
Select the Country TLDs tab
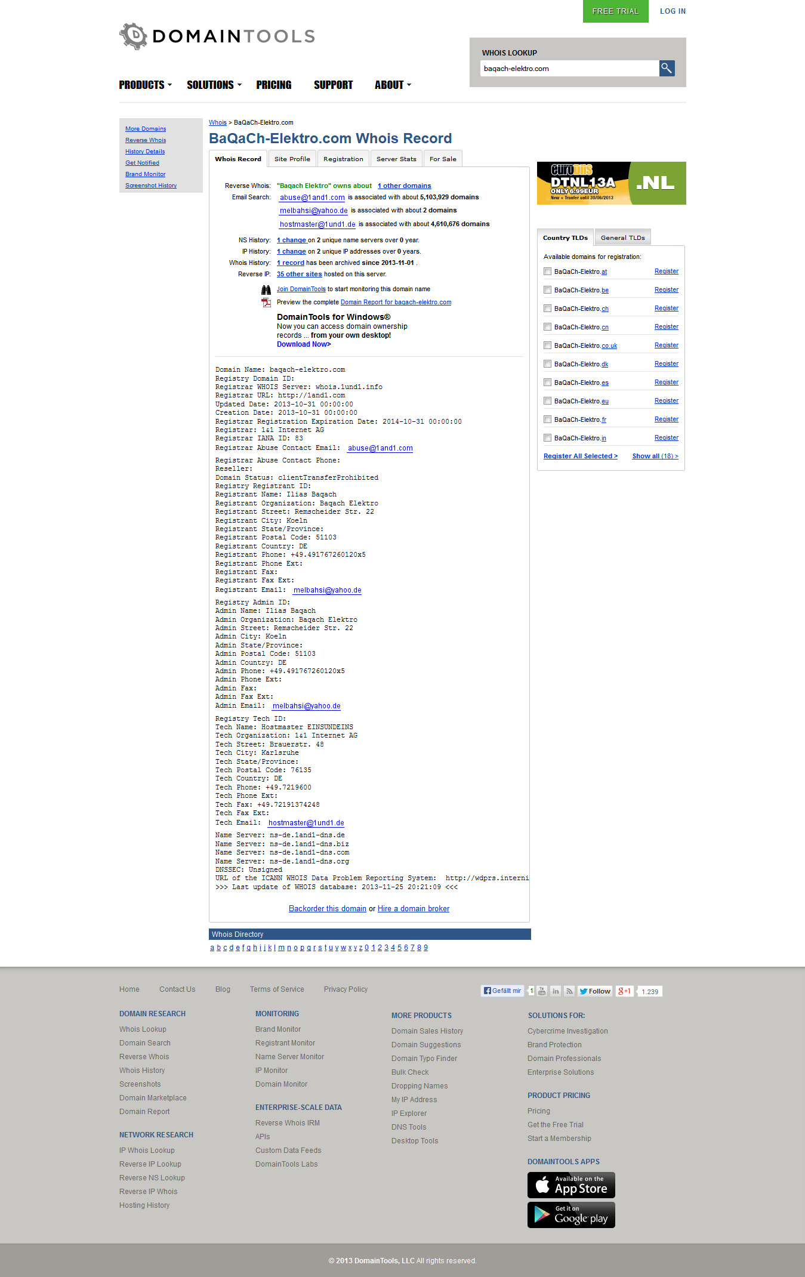[x=565, y=237]
